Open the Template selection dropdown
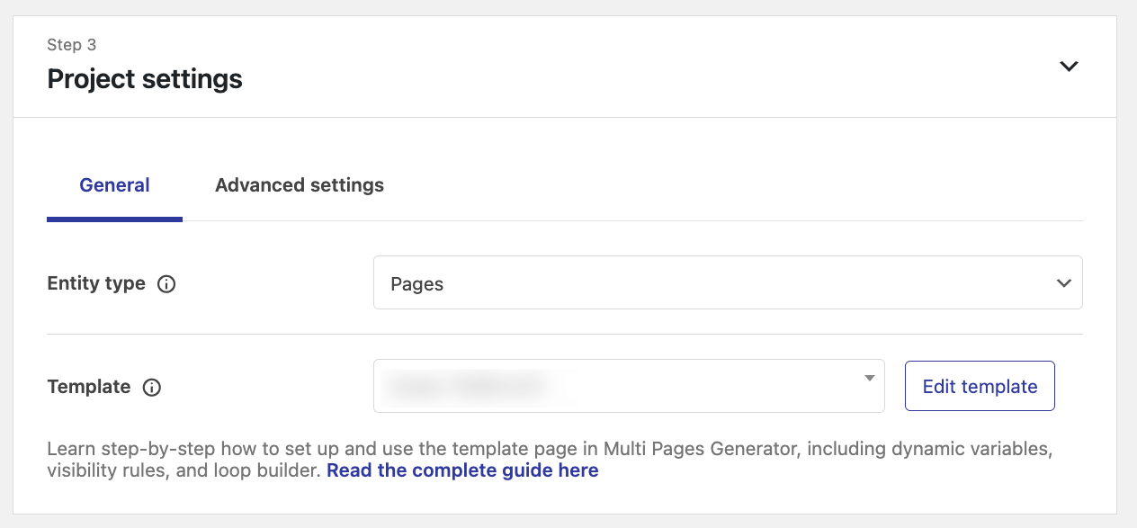This screenshot has width=1137, height=528. pyautogui.click(x=628, y=387)
